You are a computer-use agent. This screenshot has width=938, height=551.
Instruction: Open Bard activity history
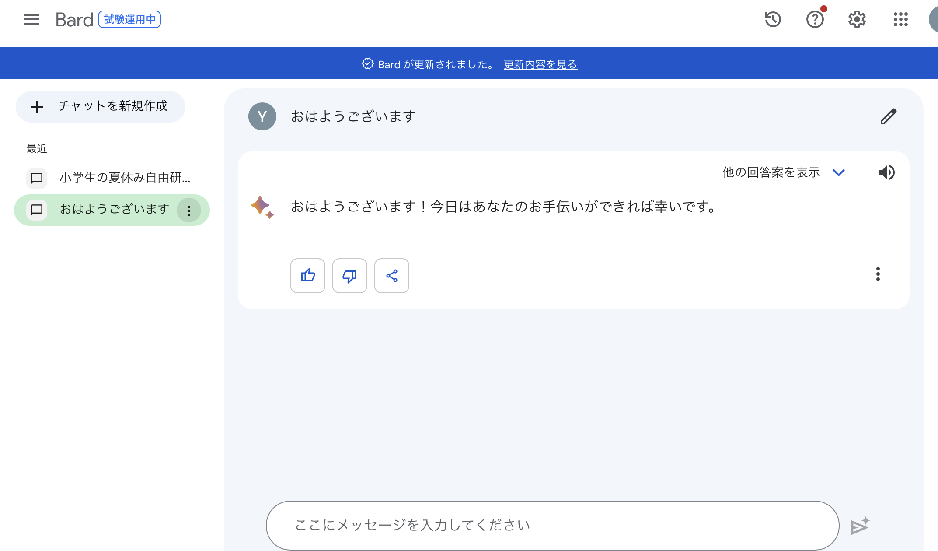point(773,19)
